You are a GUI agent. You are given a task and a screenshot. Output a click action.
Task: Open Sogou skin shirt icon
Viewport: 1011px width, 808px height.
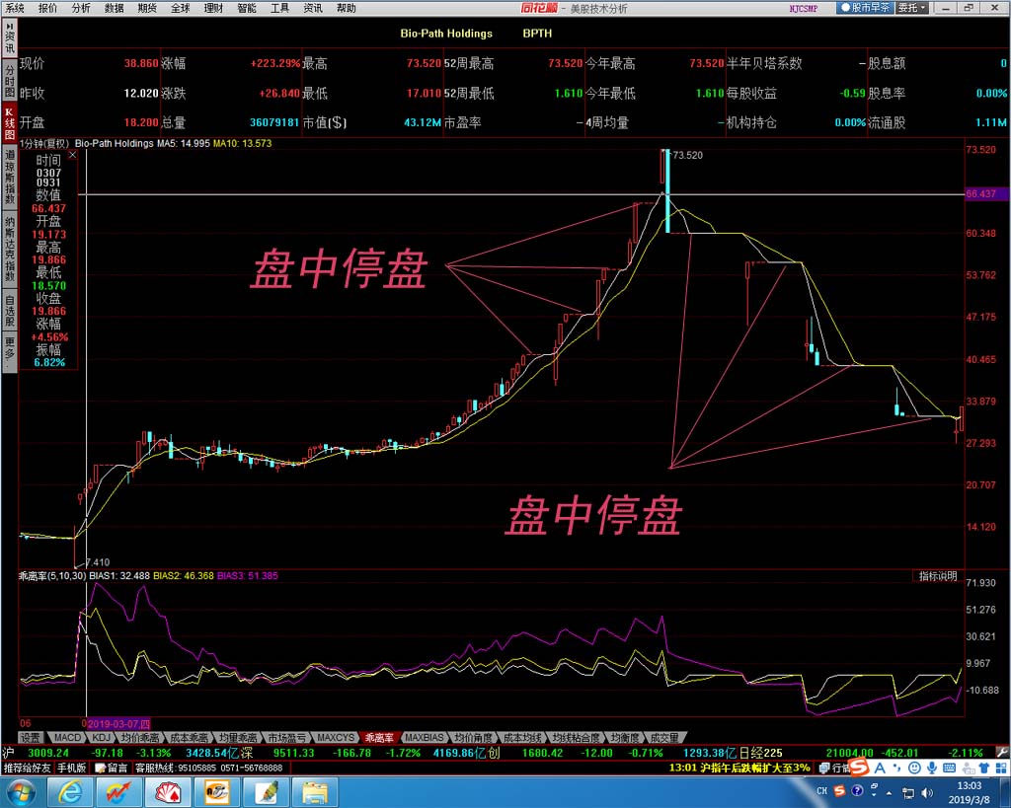coord(984,768)
